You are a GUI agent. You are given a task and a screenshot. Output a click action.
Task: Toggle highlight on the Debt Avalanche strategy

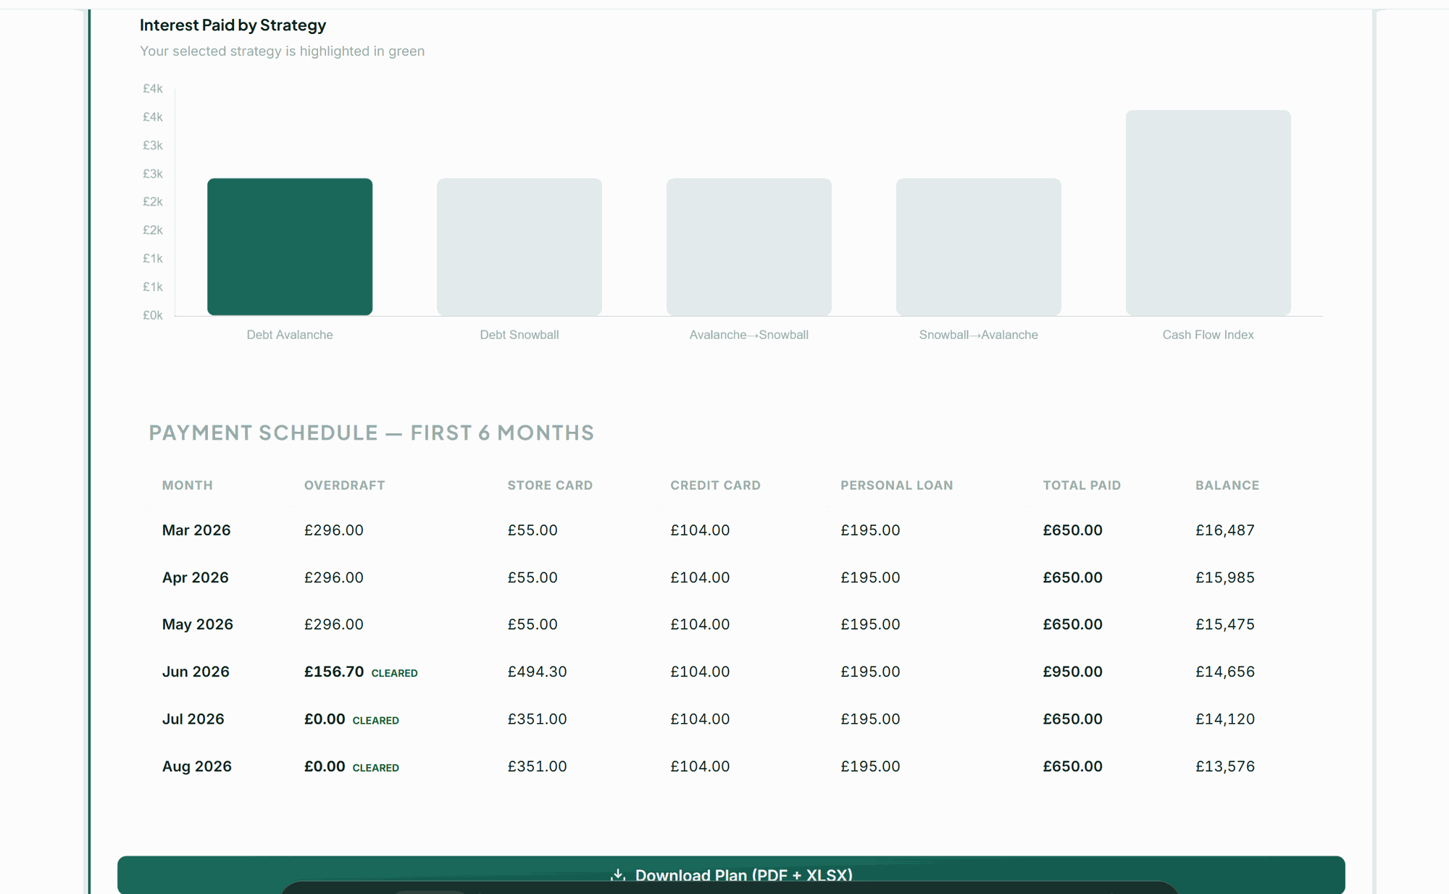289,334
